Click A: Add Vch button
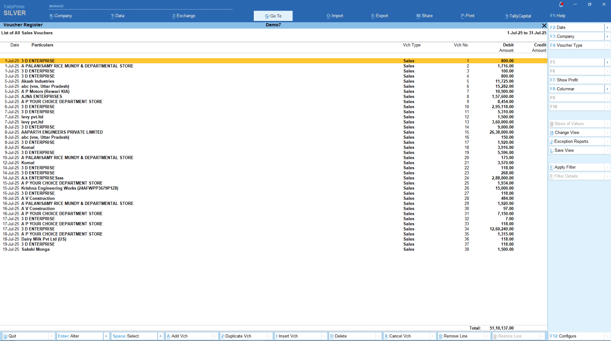 pos(189,336)
